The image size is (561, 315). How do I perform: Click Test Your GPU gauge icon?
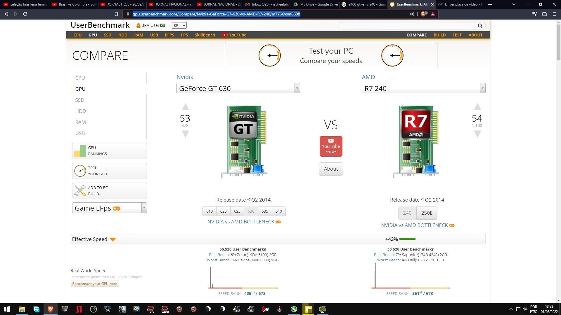click(80, 171)
